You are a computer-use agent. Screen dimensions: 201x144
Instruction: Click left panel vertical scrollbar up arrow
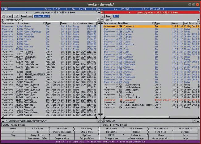click(x=99, y=23)
